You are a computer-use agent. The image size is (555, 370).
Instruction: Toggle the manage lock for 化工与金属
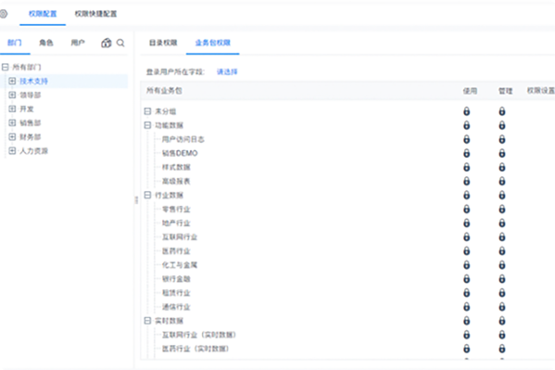coord(502,264)
